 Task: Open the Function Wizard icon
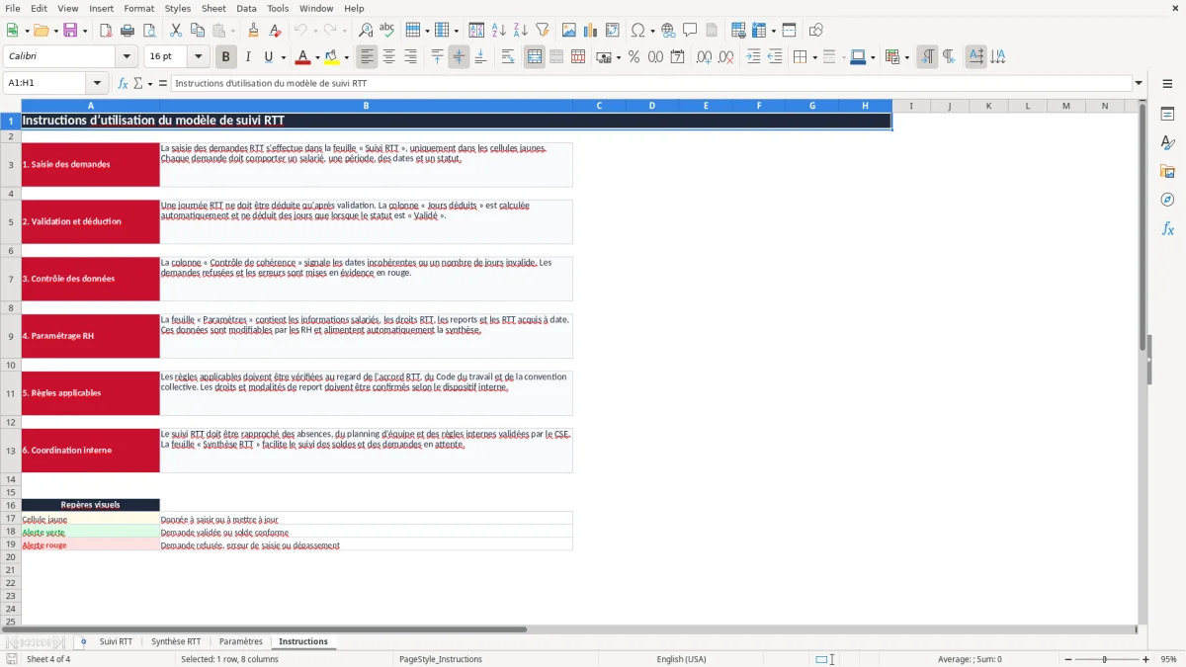tap(123, 84)
